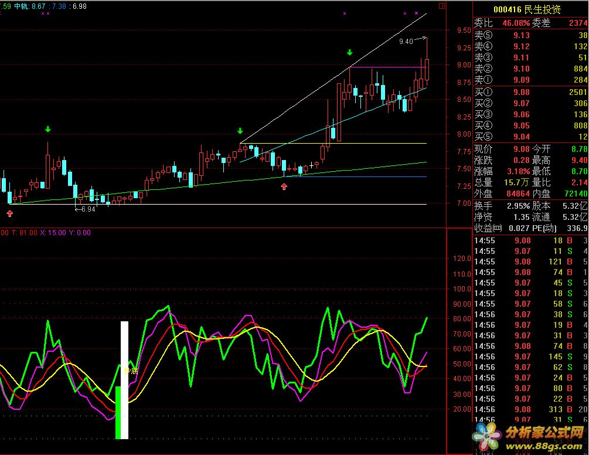Screen dimensions: 589x455
Task: Click the T: 81.00 indicator readout
Action: (25, 233)
